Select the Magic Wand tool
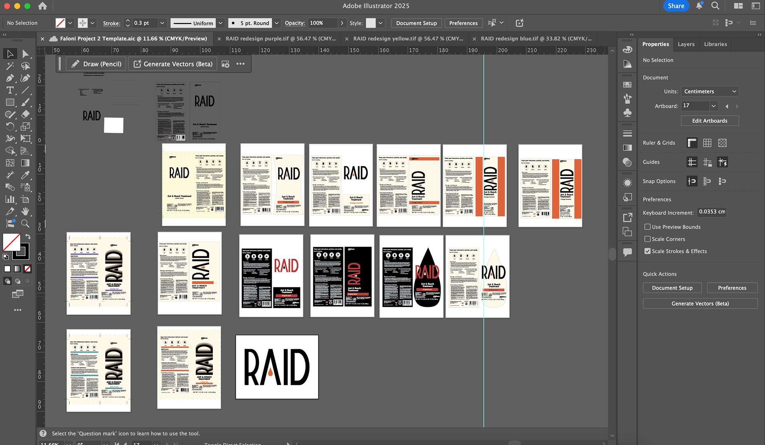 coord(10,66)
